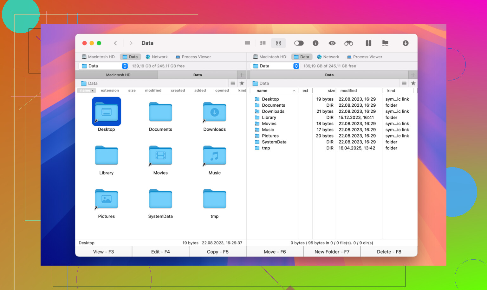The image size is (487, 290).
Task: Switch to full list view
Action: point(247,43)
